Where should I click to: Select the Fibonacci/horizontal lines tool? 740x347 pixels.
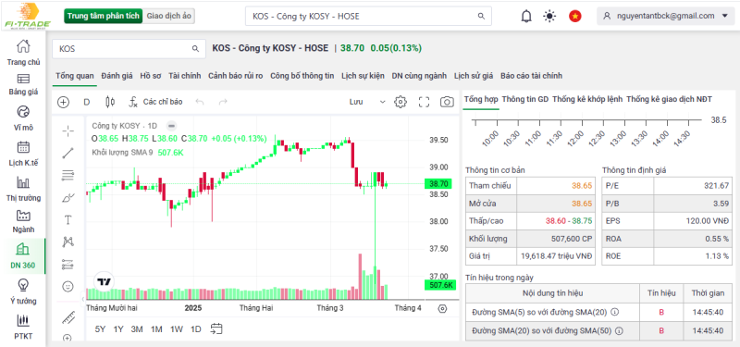(68, 176)
